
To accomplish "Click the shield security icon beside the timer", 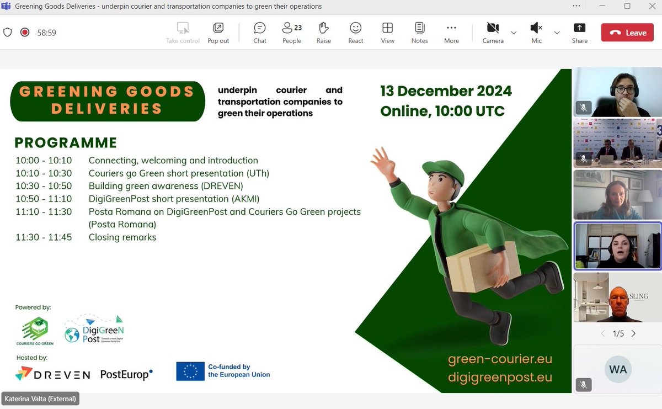I will click(x=8, y=32).
